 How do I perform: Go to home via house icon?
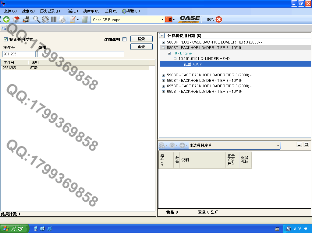(16, 20)
